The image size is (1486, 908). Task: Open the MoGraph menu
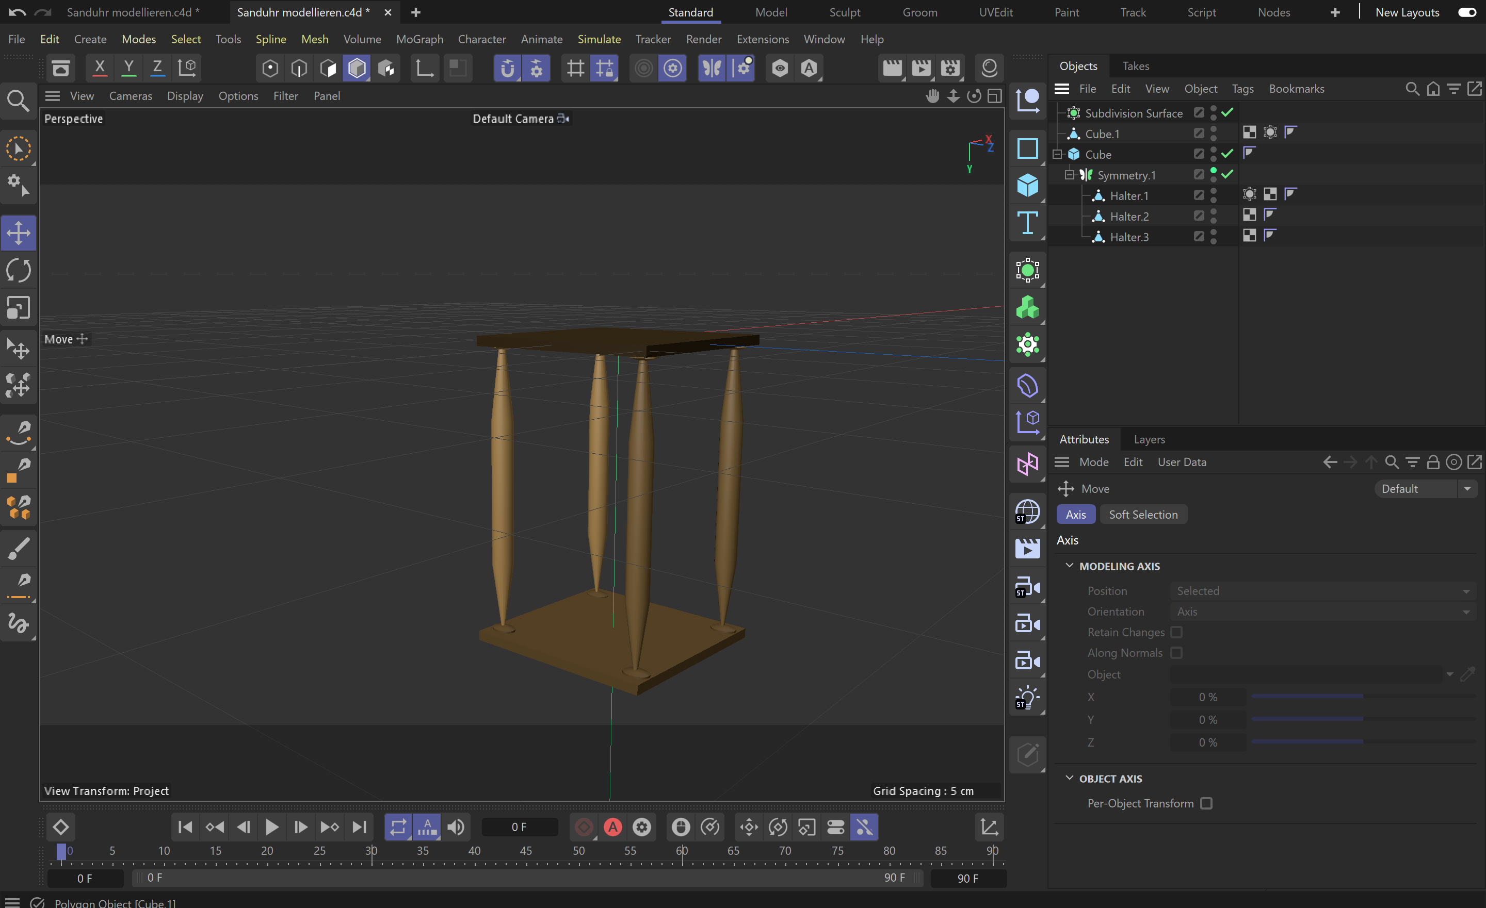point(419,39)
